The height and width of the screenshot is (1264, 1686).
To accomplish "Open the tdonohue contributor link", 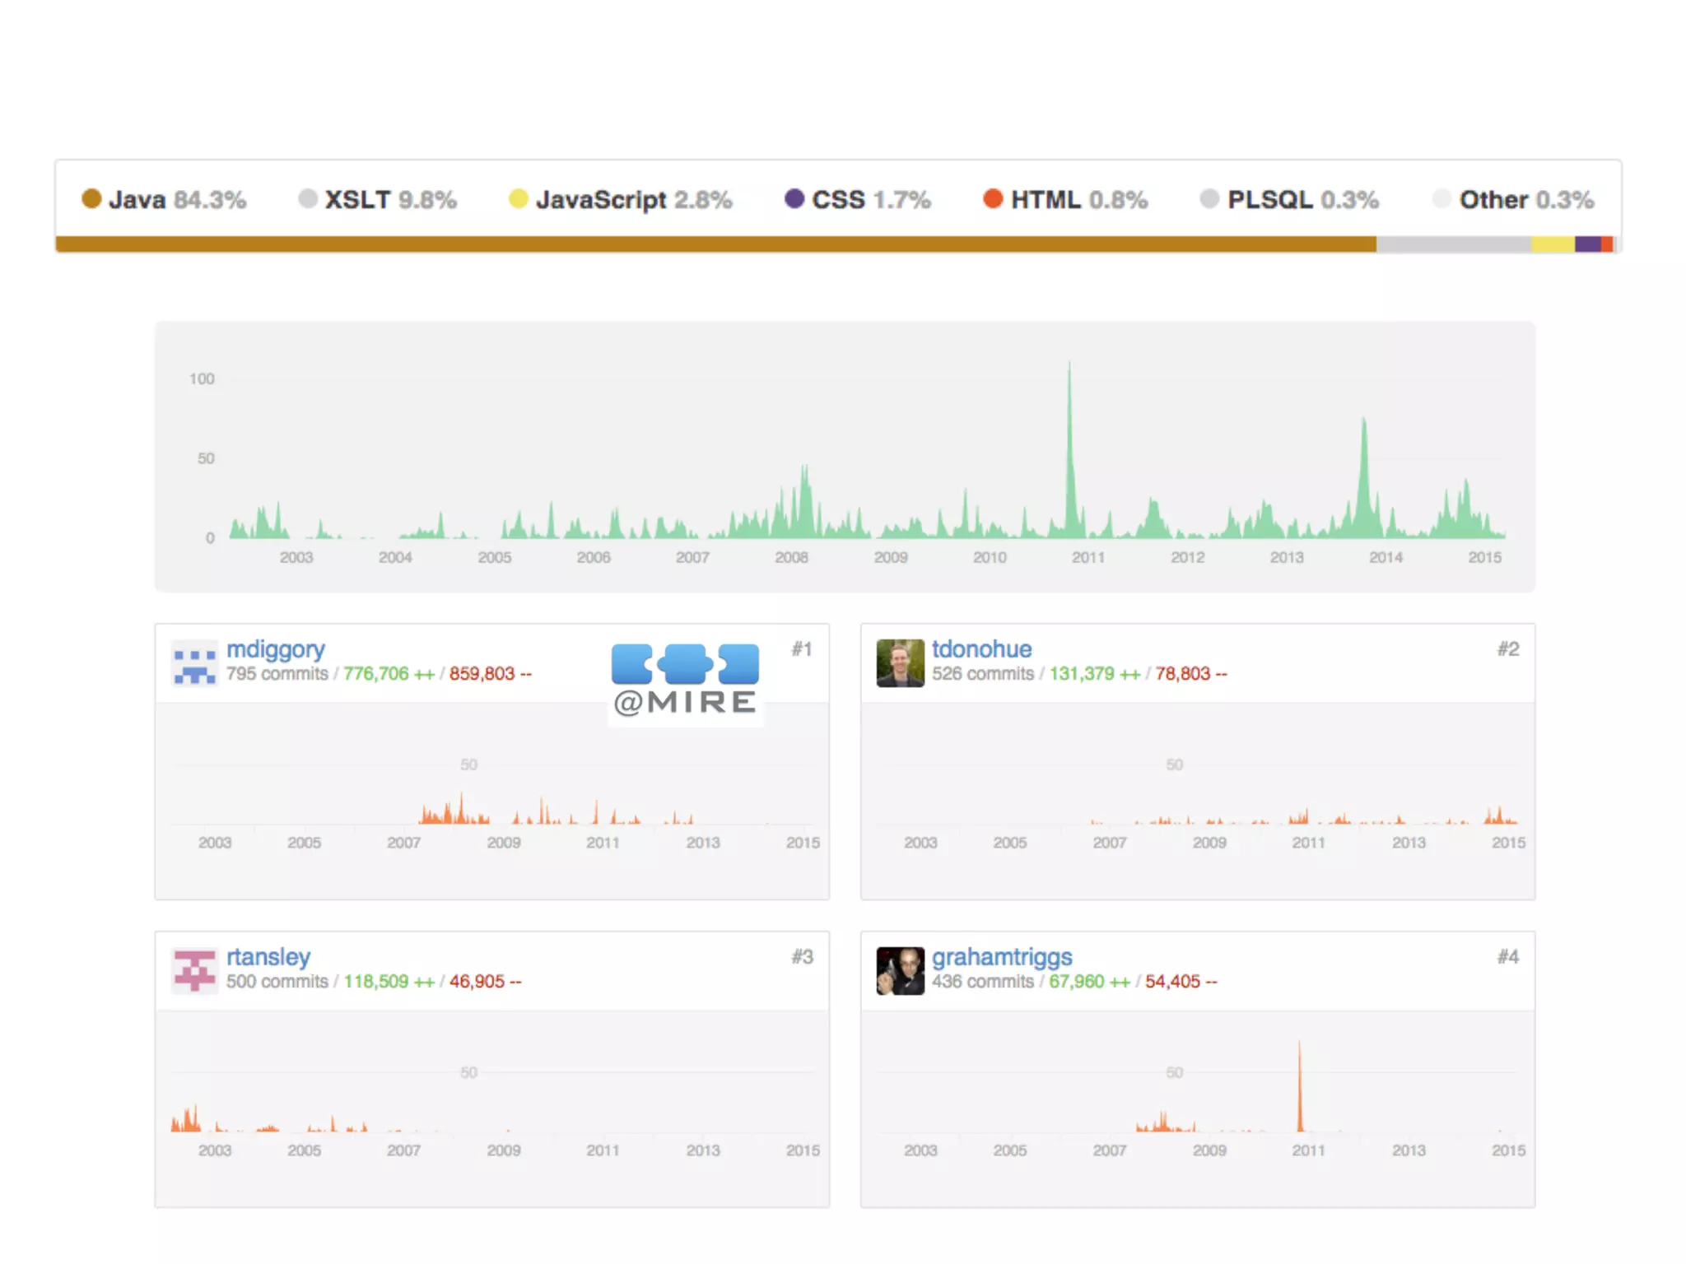I will pos(981,649).
